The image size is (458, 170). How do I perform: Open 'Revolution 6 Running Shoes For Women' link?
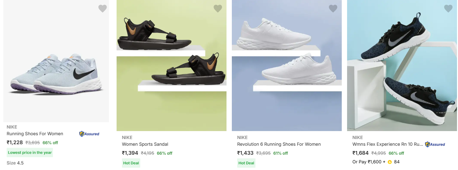(x=279, y=144)
